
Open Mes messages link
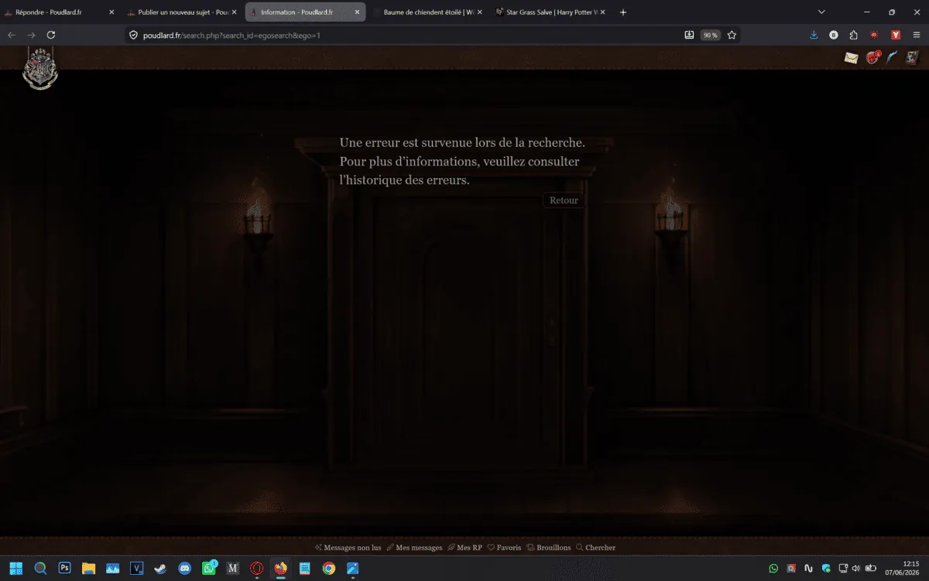[414, 548]
